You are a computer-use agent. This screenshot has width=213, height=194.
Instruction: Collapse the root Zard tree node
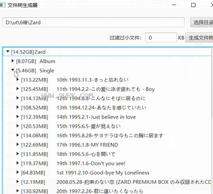8,51
